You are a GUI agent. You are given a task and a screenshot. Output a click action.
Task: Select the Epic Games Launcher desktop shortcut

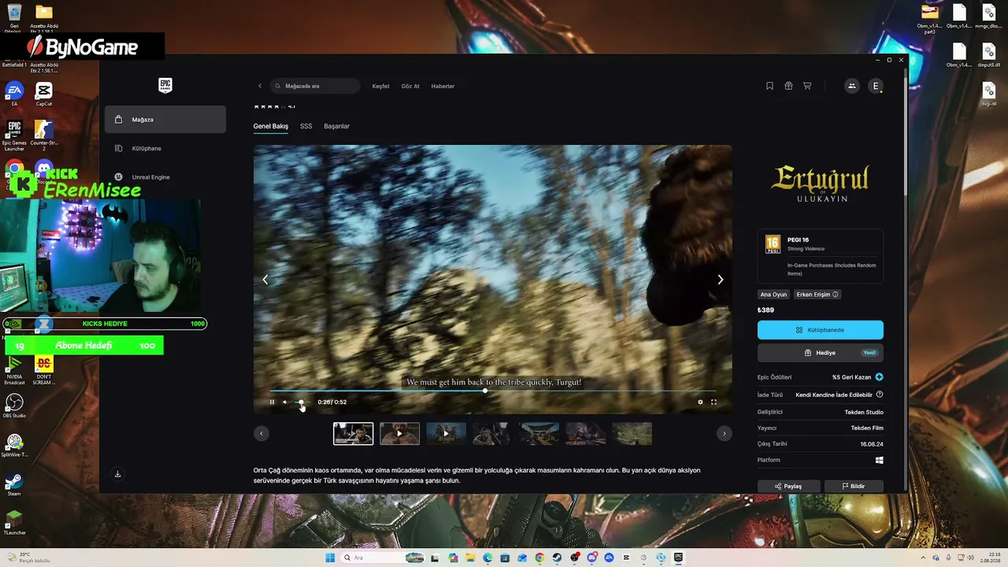point(14,135)
